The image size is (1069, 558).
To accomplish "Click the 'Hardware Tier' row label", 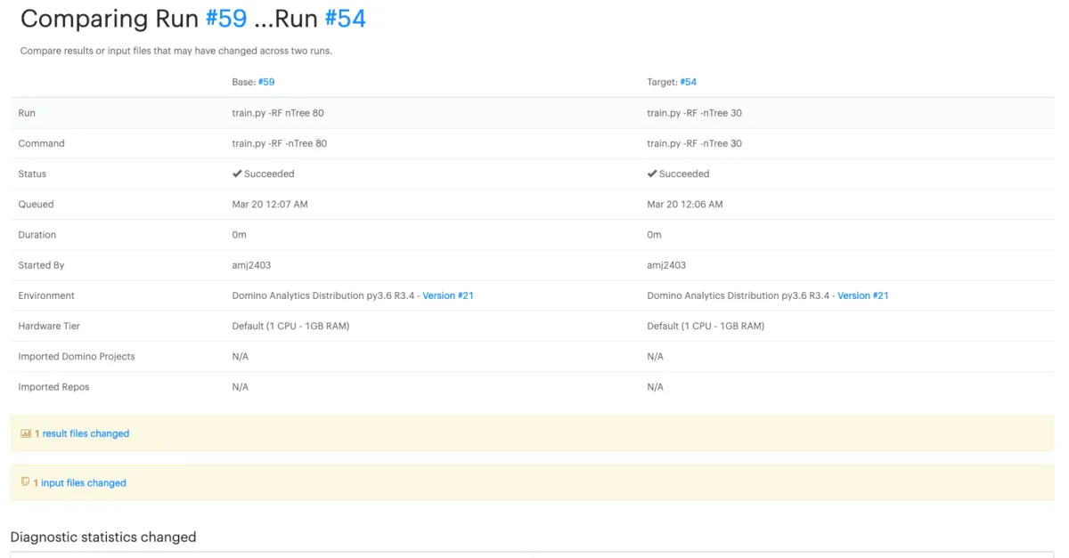I will point(49,326).
